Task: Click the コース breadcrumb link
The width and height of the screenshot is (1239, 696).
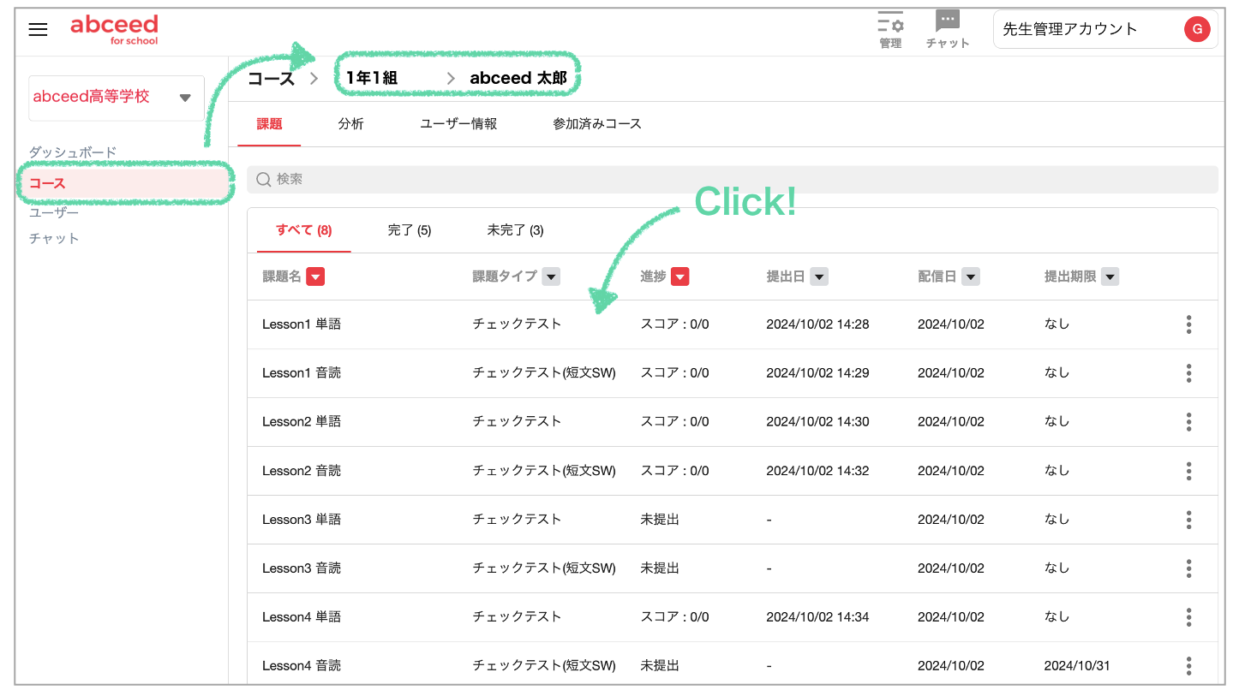Action: coord(271,79)
